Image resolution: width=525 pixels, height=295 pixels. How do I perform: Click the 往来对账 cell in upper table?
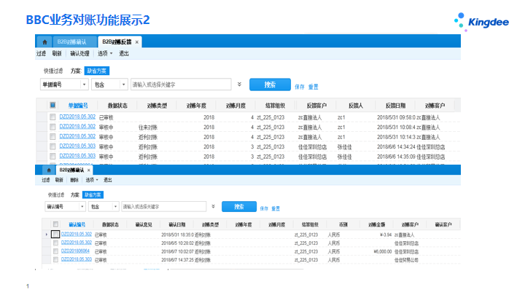[148, 127]
